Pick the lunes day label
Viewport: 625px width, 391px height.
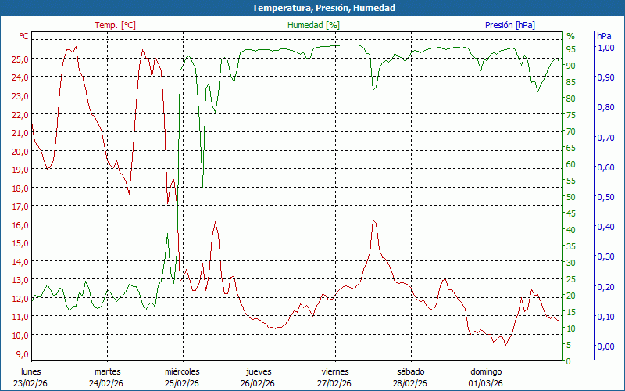tap(31, 371)
